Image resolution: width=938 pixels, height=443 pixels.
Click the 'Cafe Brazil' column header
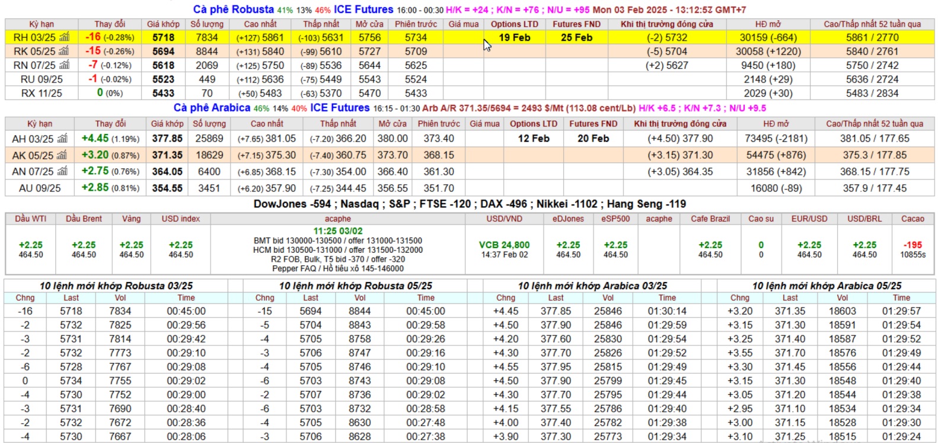pos(710,219)
